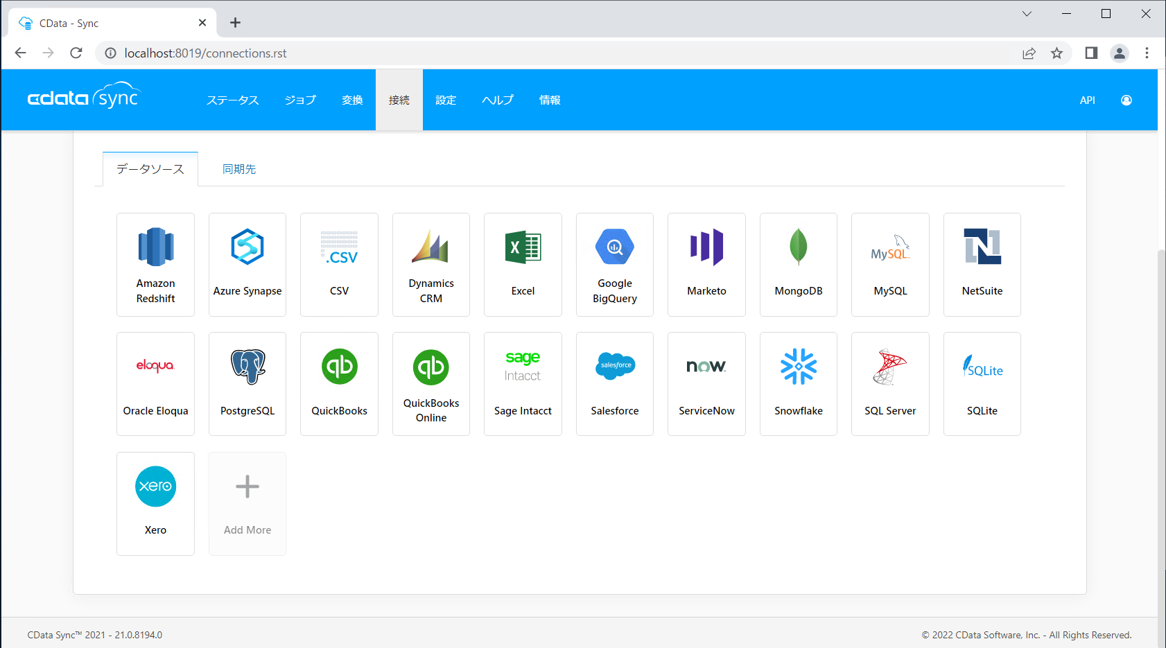Viewport: 1166px width, 648px height.
Task: Open the Chrome profile avatar
Action: click(1120, 53)
